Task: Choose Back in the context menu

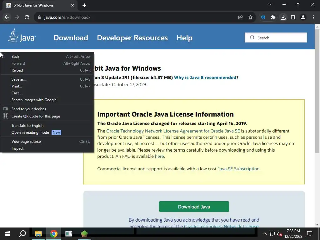Action: click(47, 57)
